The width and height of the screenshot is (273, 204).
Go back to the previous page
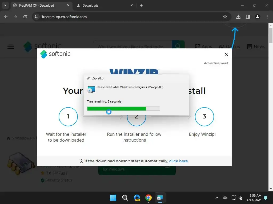6,17
